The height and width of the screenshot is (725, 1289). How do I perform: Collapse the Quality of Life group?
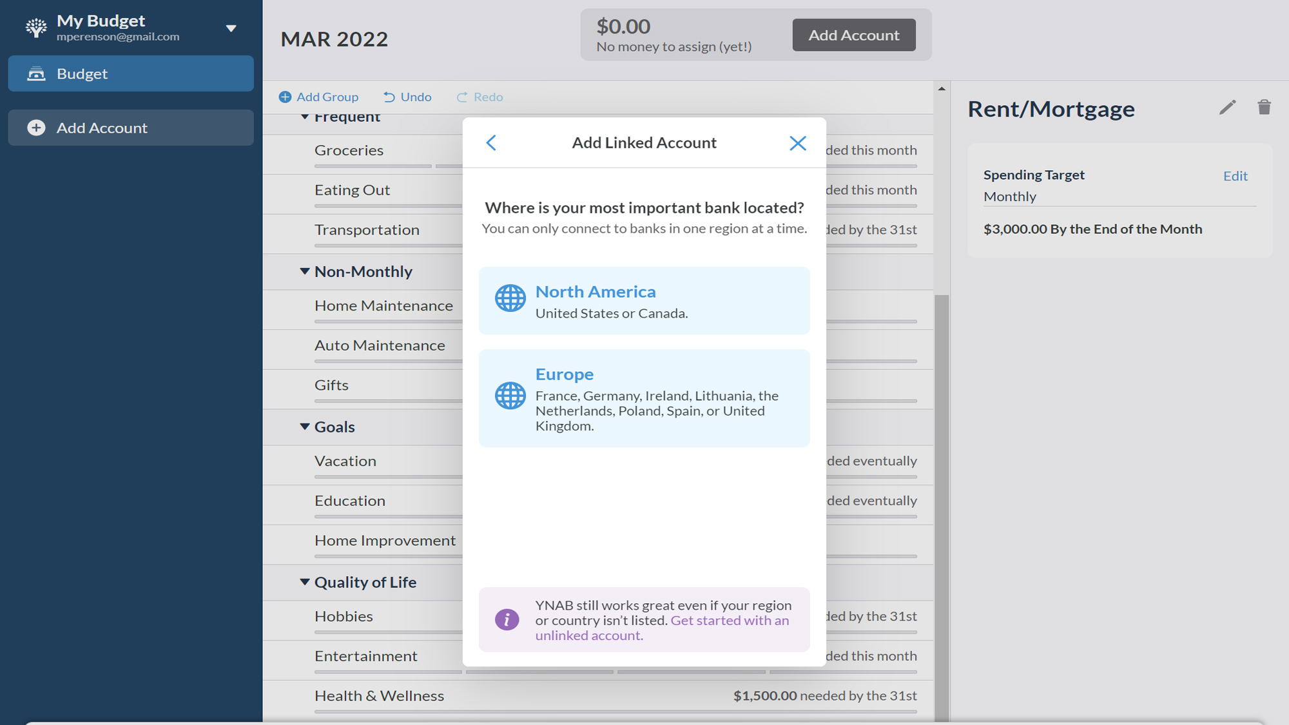305,582
